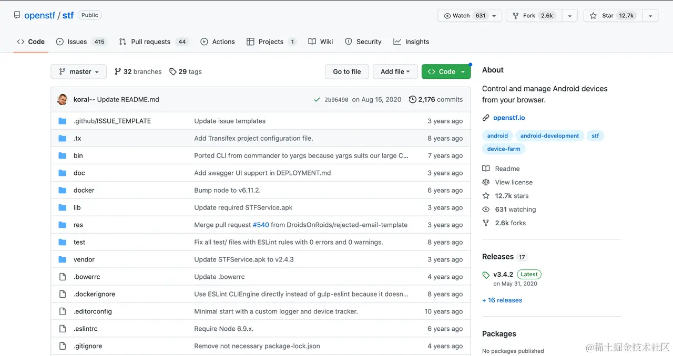Open pull request #540 link
Screen dimensions: 673x356
click(261, 225)
